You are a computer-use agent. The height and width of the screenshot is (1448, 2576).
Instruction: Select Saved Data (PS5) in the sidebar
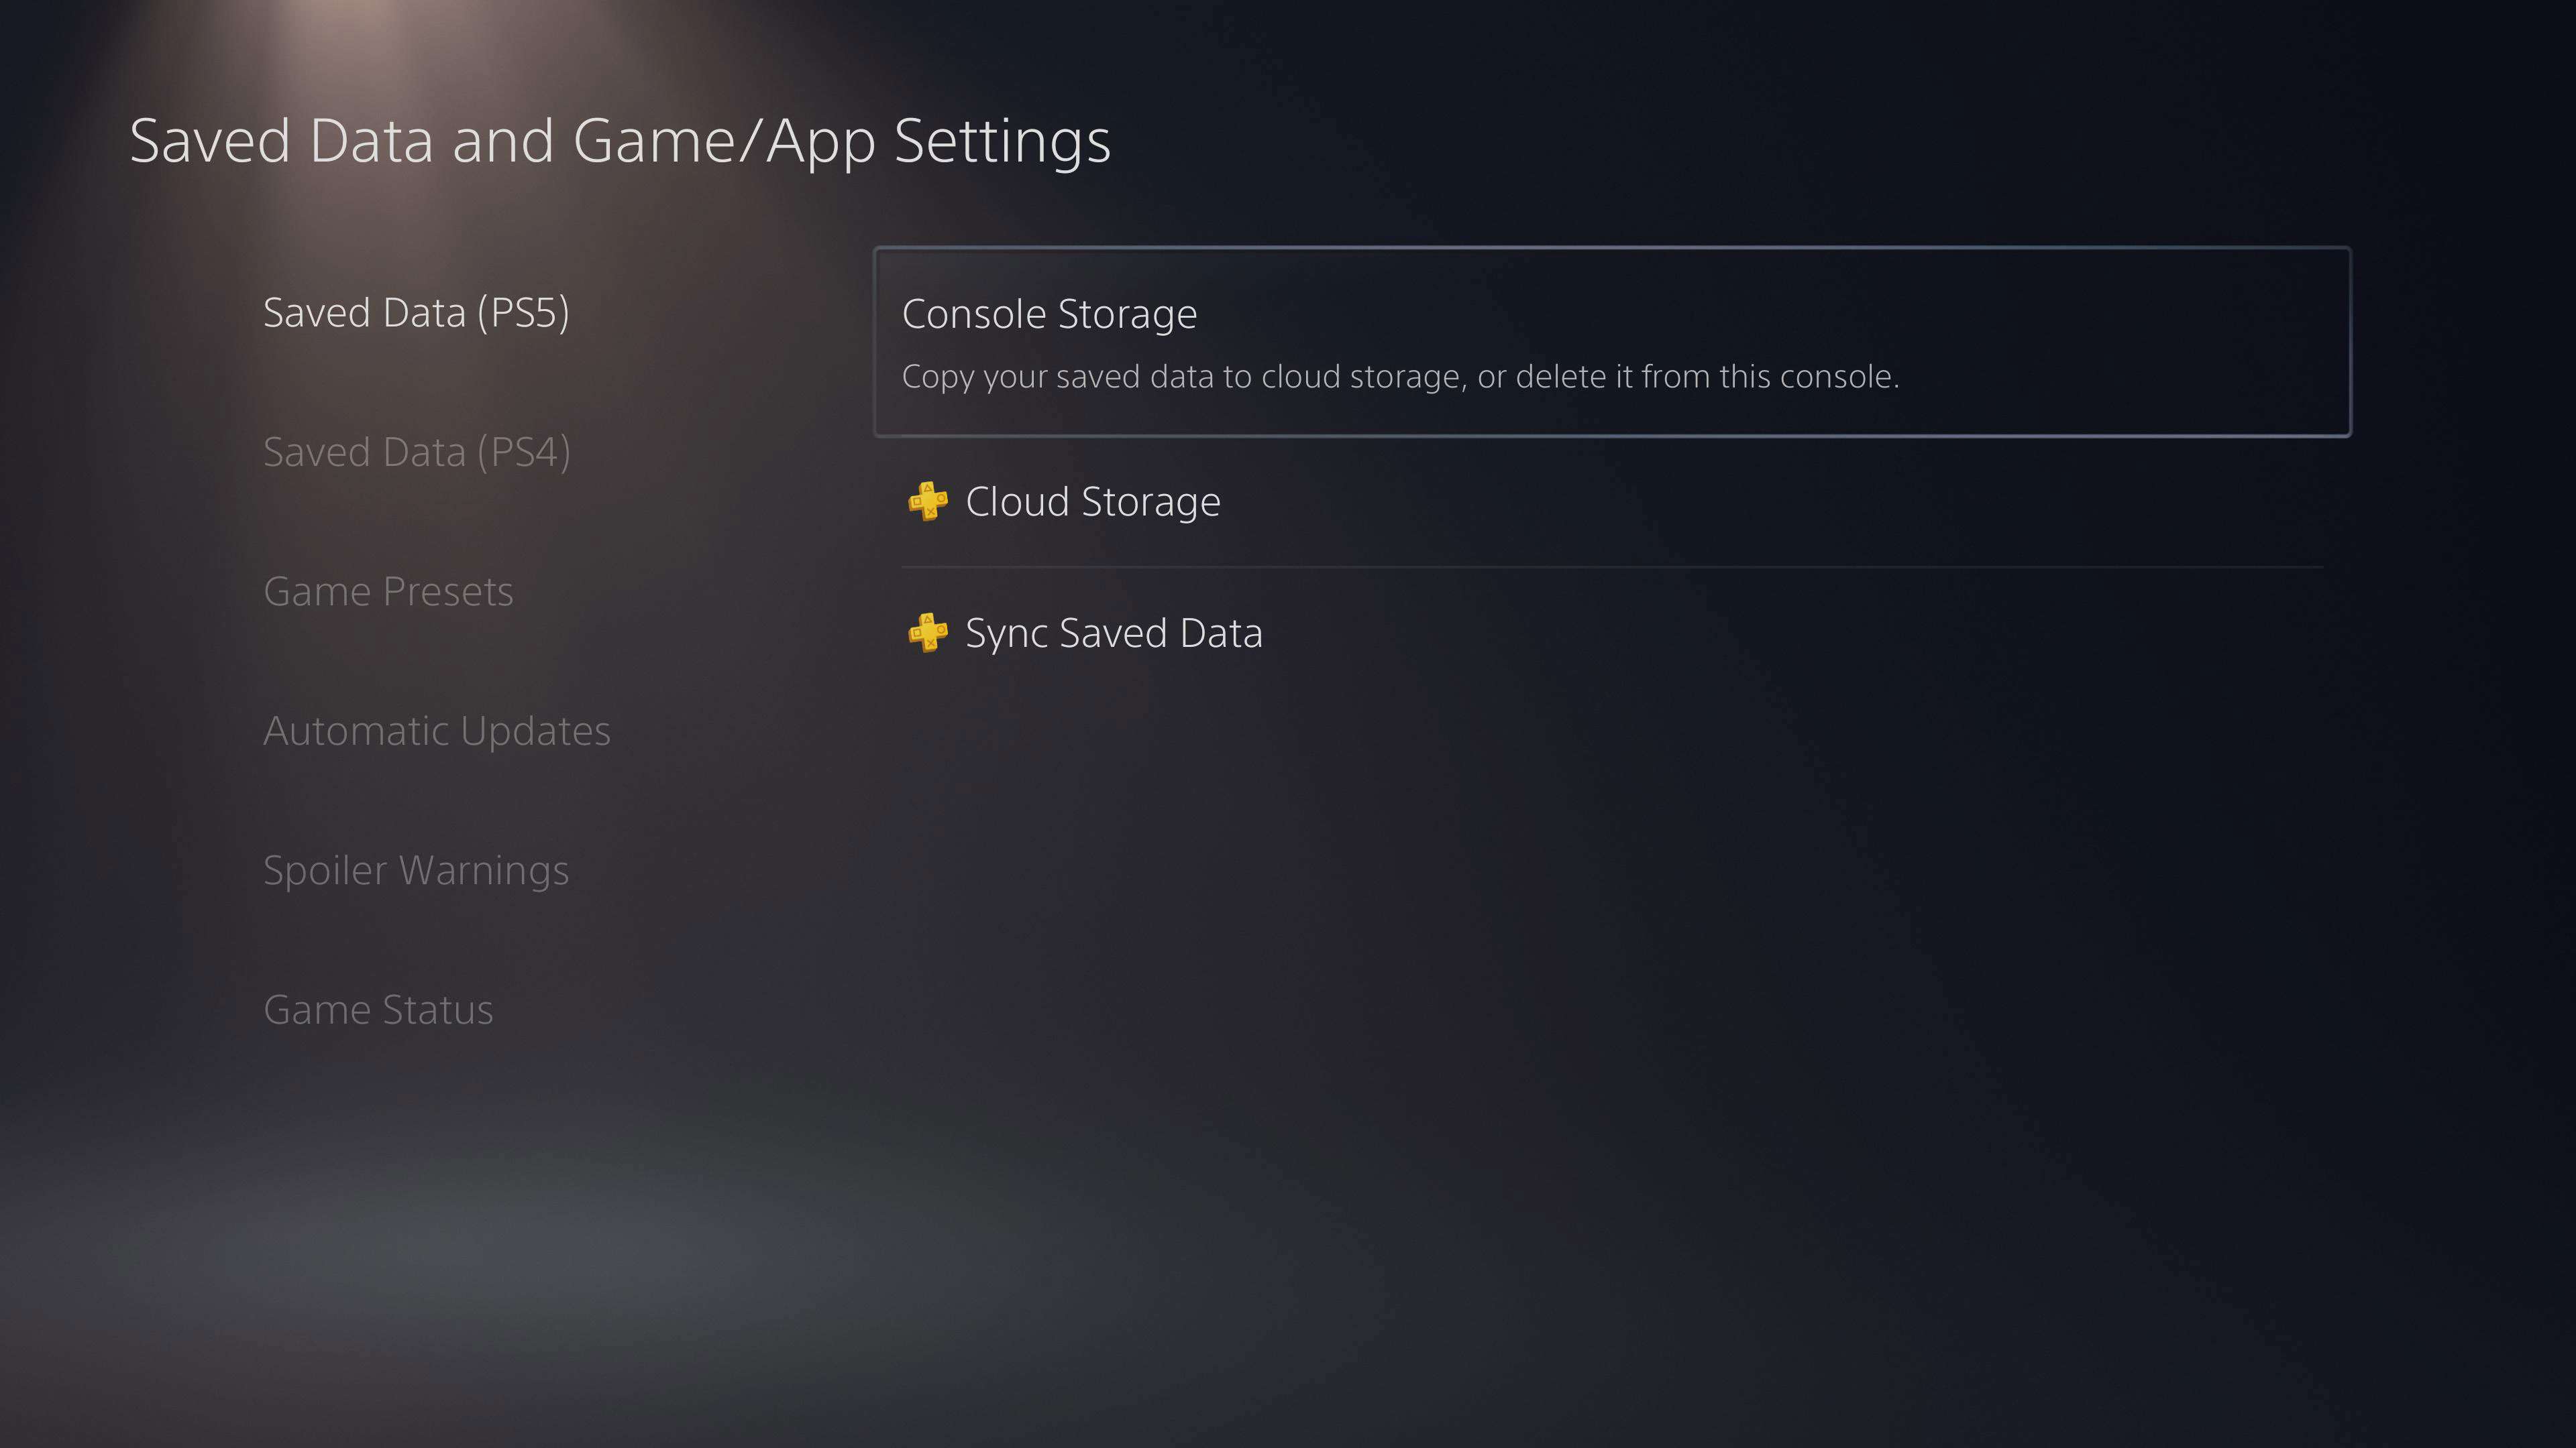pyautogui.click(x=416, y=313)
